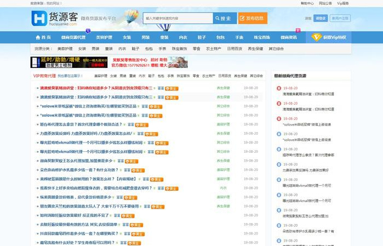Open the post 微商契默契蚁王怎么代理加盟
The width and height of the screenshot is (383, 246).
point(76,161)
